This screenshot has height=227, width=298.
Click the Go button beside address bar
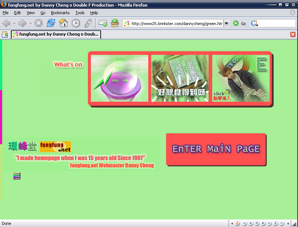point(239,23)
